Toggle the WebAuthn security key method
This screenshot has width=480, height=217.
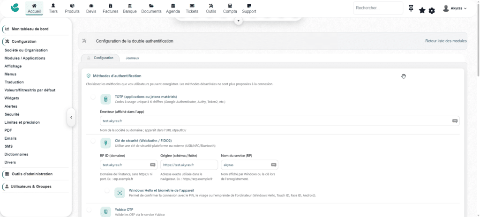tap(93, 142)
